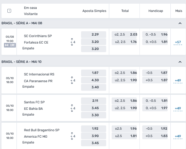Collapse the Brasil Série A Mai 10 section
This screenshot has width=186, height=149.
[x=180, y=62]
